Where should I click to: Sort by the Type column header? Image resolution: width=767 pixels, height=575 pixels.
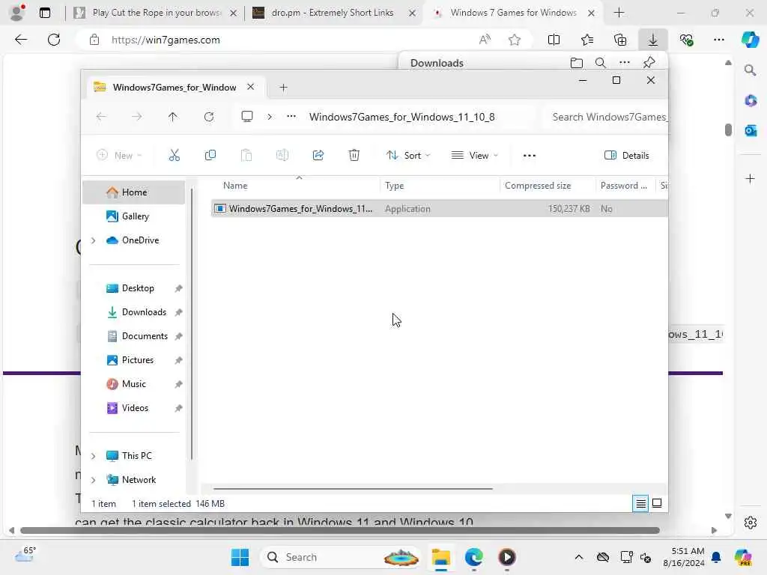click(x=394, y=186)
